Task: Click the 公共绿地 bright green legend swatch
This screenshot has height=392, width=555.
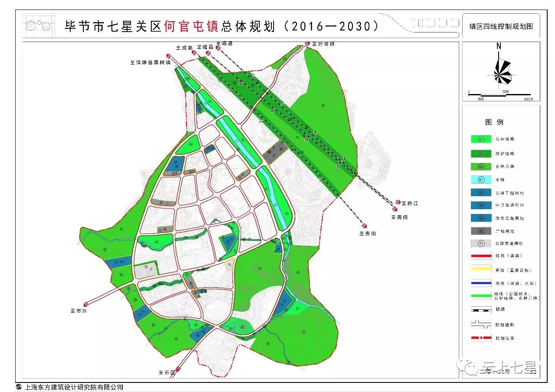Action: [481, 139]
